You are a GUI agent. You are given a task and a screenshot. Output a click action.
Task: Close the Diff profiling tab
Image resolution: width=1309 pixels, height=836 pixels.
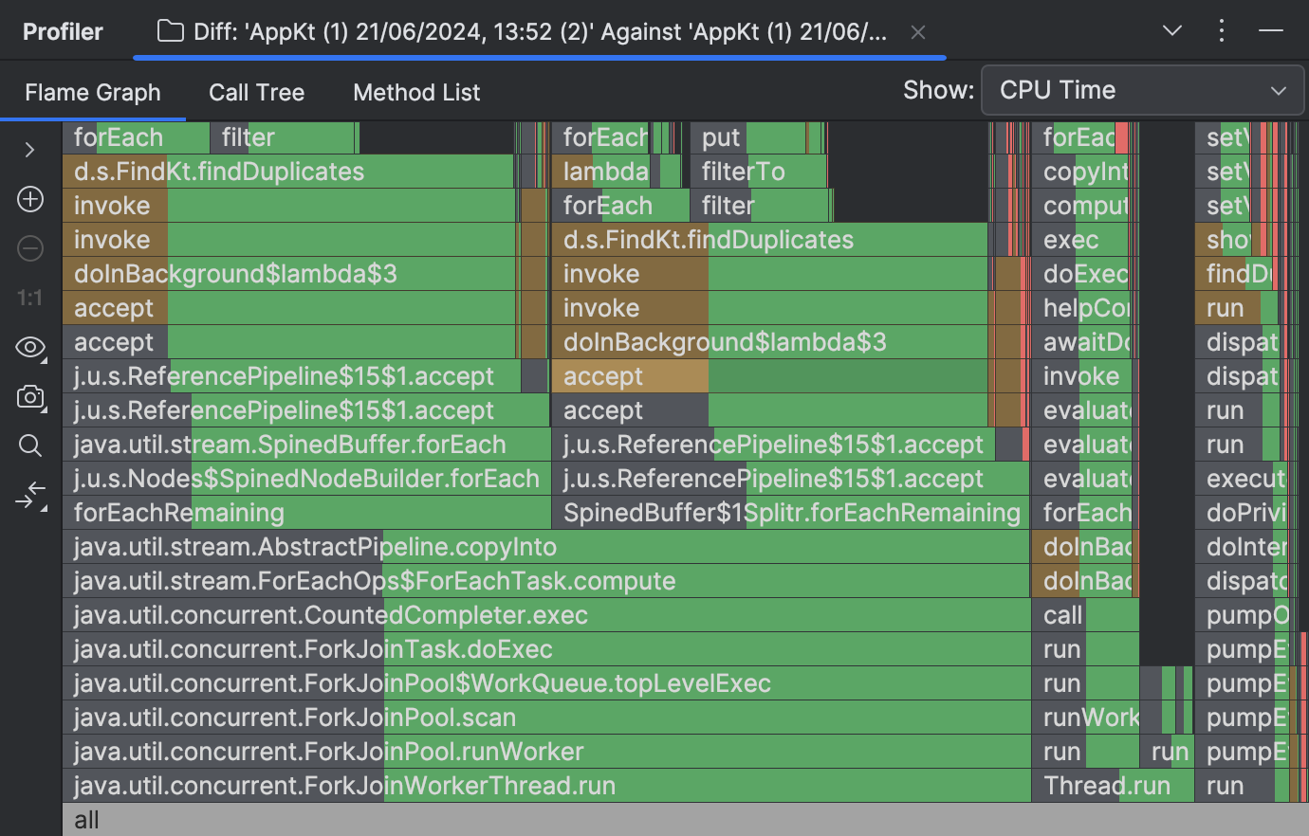(917, 31)
